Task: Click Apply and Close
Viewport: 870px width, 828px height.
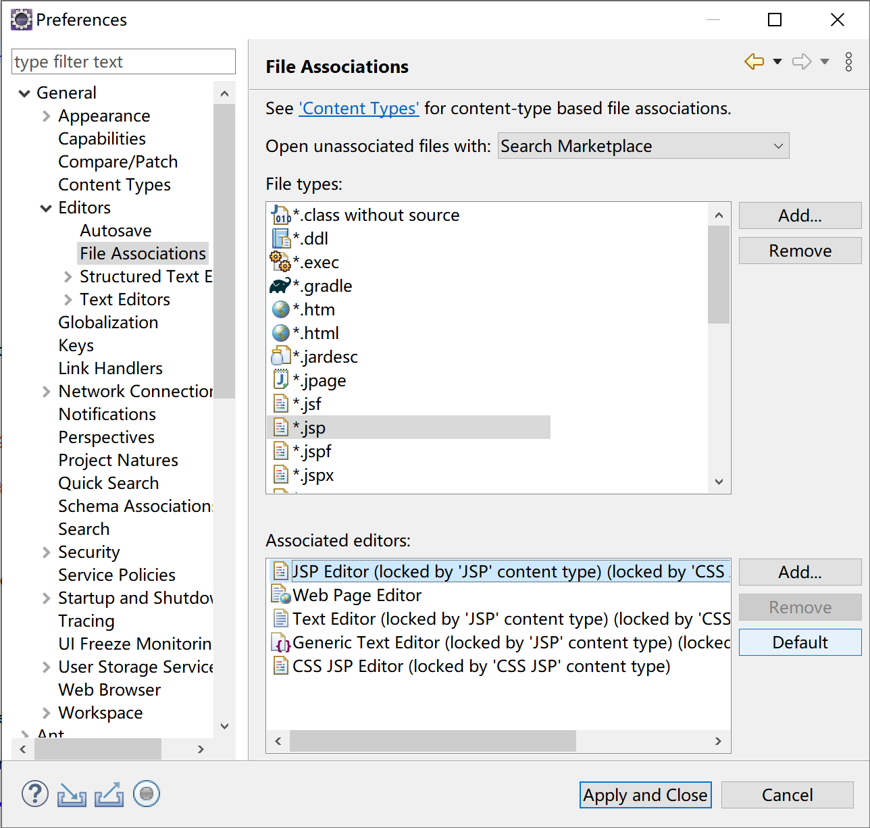Action: pyautogui.click(x=645, y=795)
